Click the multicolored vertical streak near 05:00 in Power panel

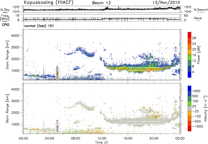pos(57,73)
